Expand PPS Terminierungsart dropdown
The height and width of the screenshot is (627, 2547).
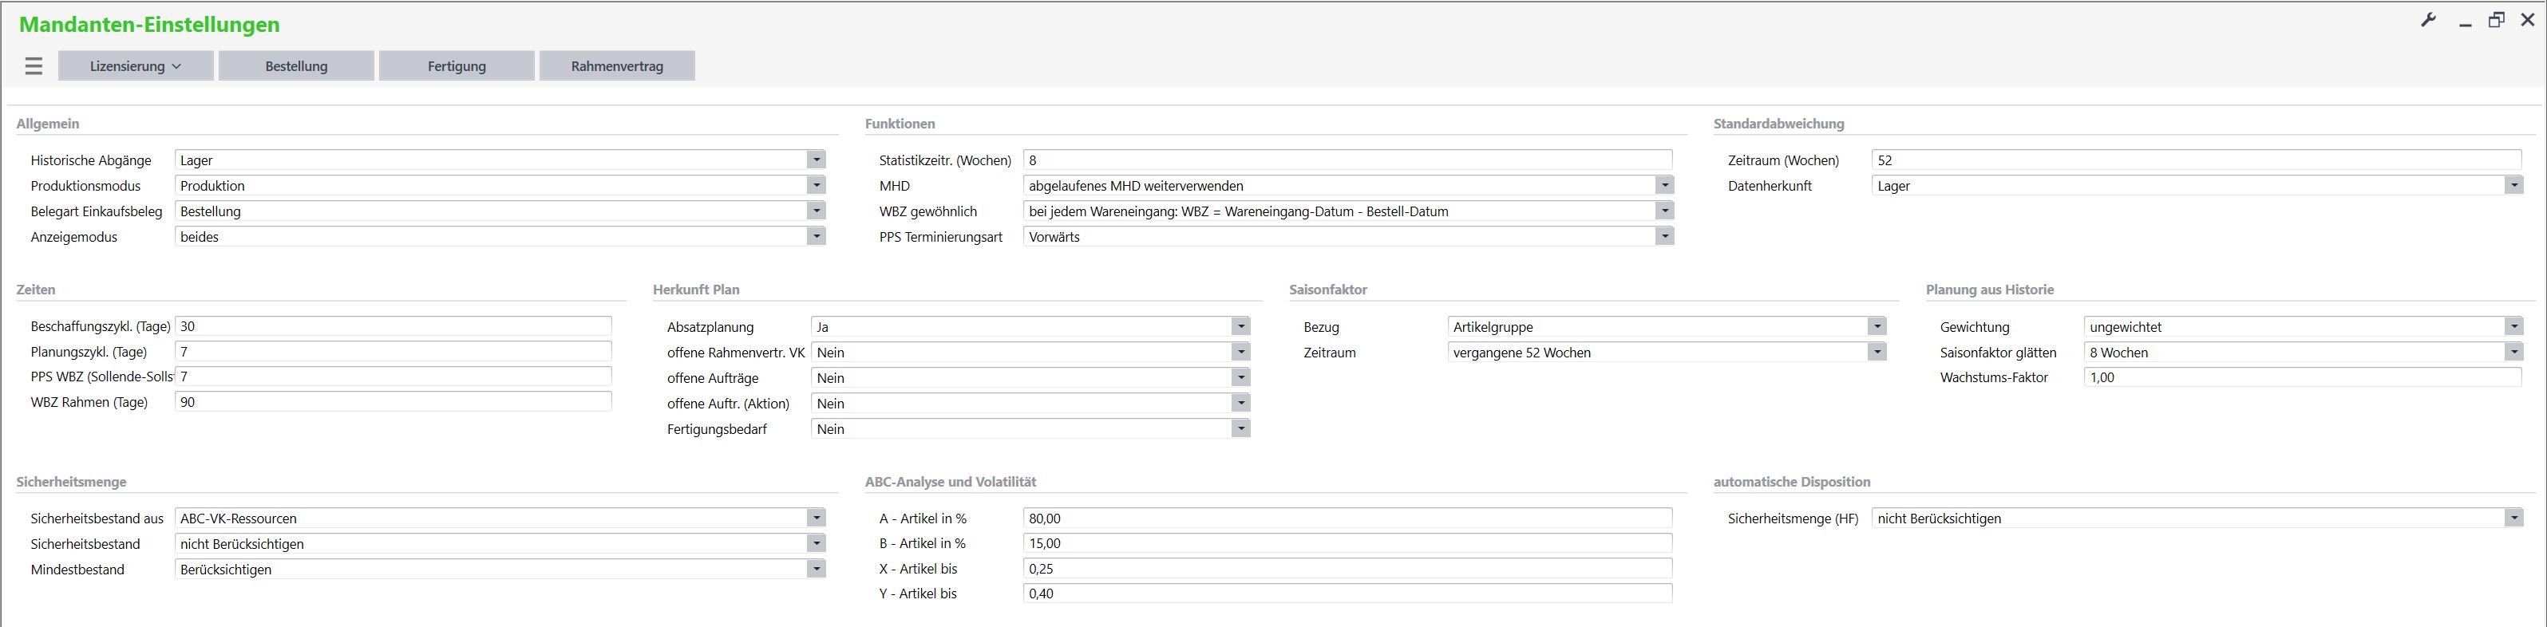coord(1664,237)
